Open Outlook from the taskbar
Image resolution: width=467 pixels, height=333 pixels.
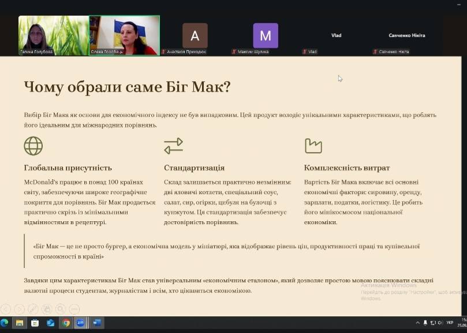[51, 323]
